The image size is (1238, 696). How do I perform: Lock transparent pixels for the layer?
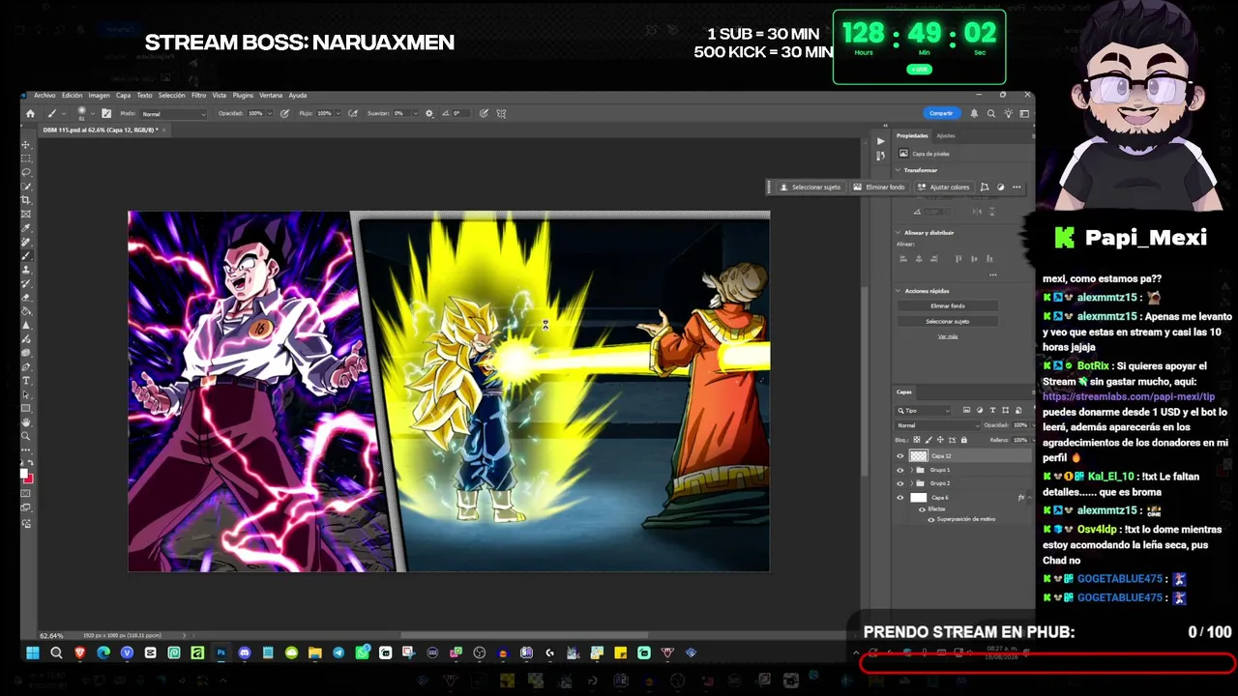point(917,440)
